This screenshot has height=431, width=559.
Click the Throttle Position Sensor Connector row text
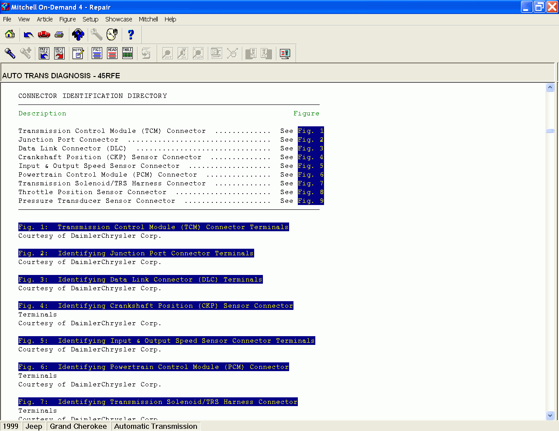[x=92, y=192]
